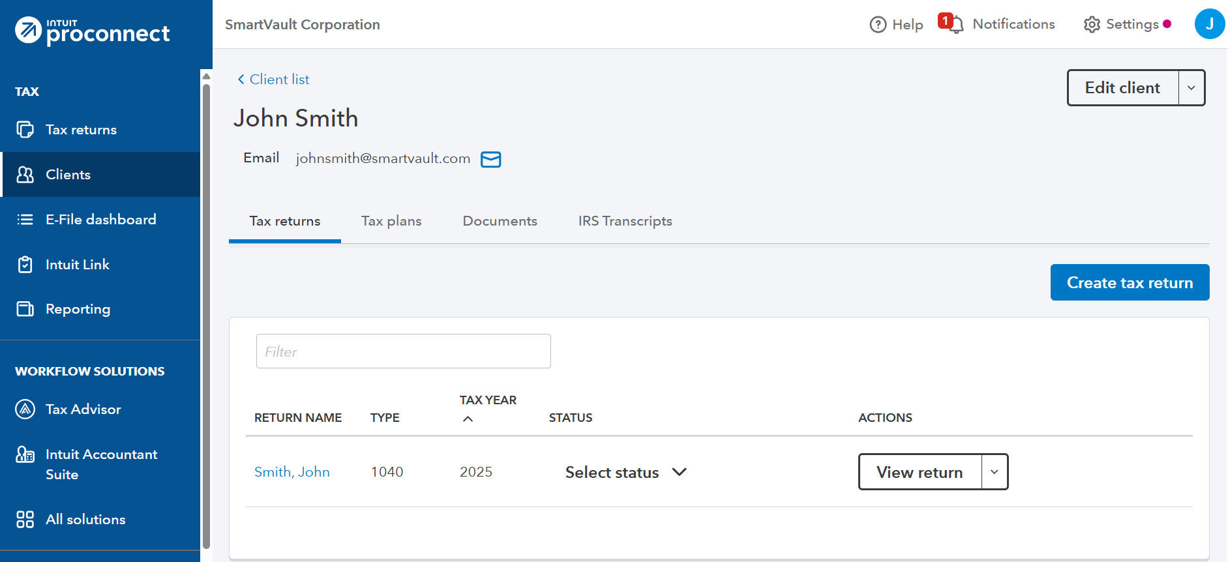Click the Tax returns sidebar icon

point(25,130)
